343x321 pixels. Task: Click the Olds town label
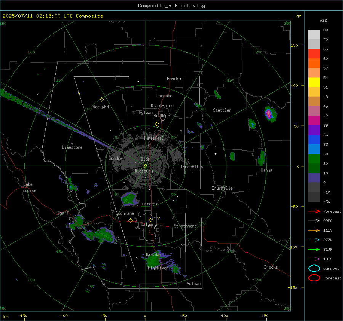point(145,159)
